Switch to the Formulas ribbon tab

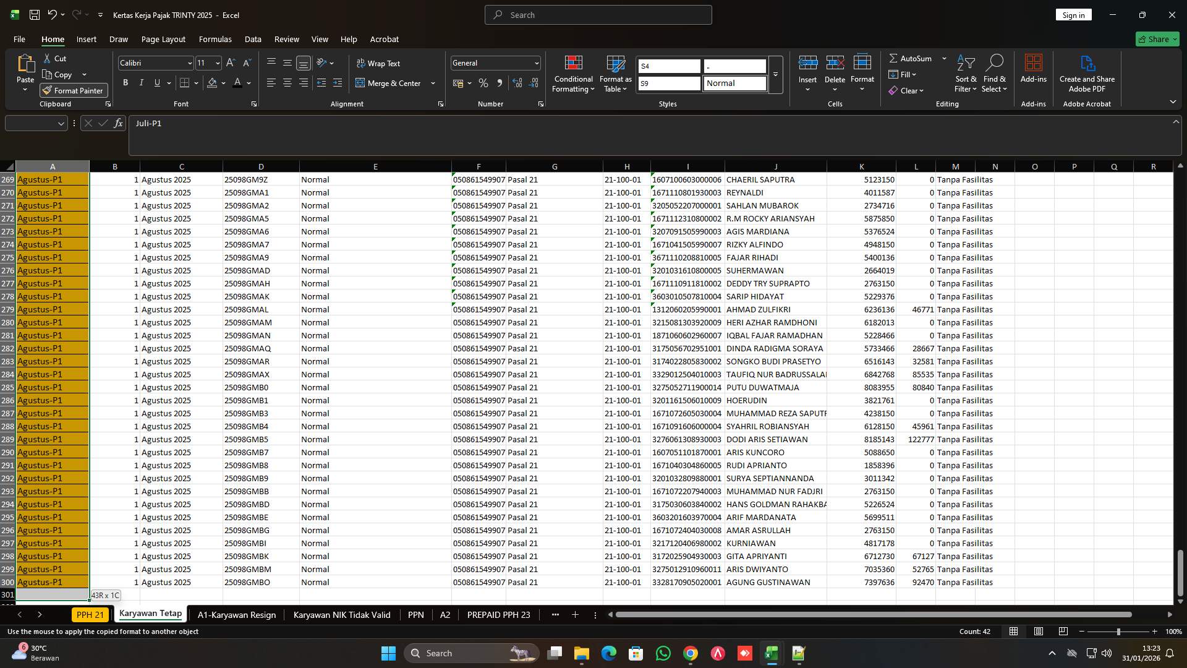215,39
